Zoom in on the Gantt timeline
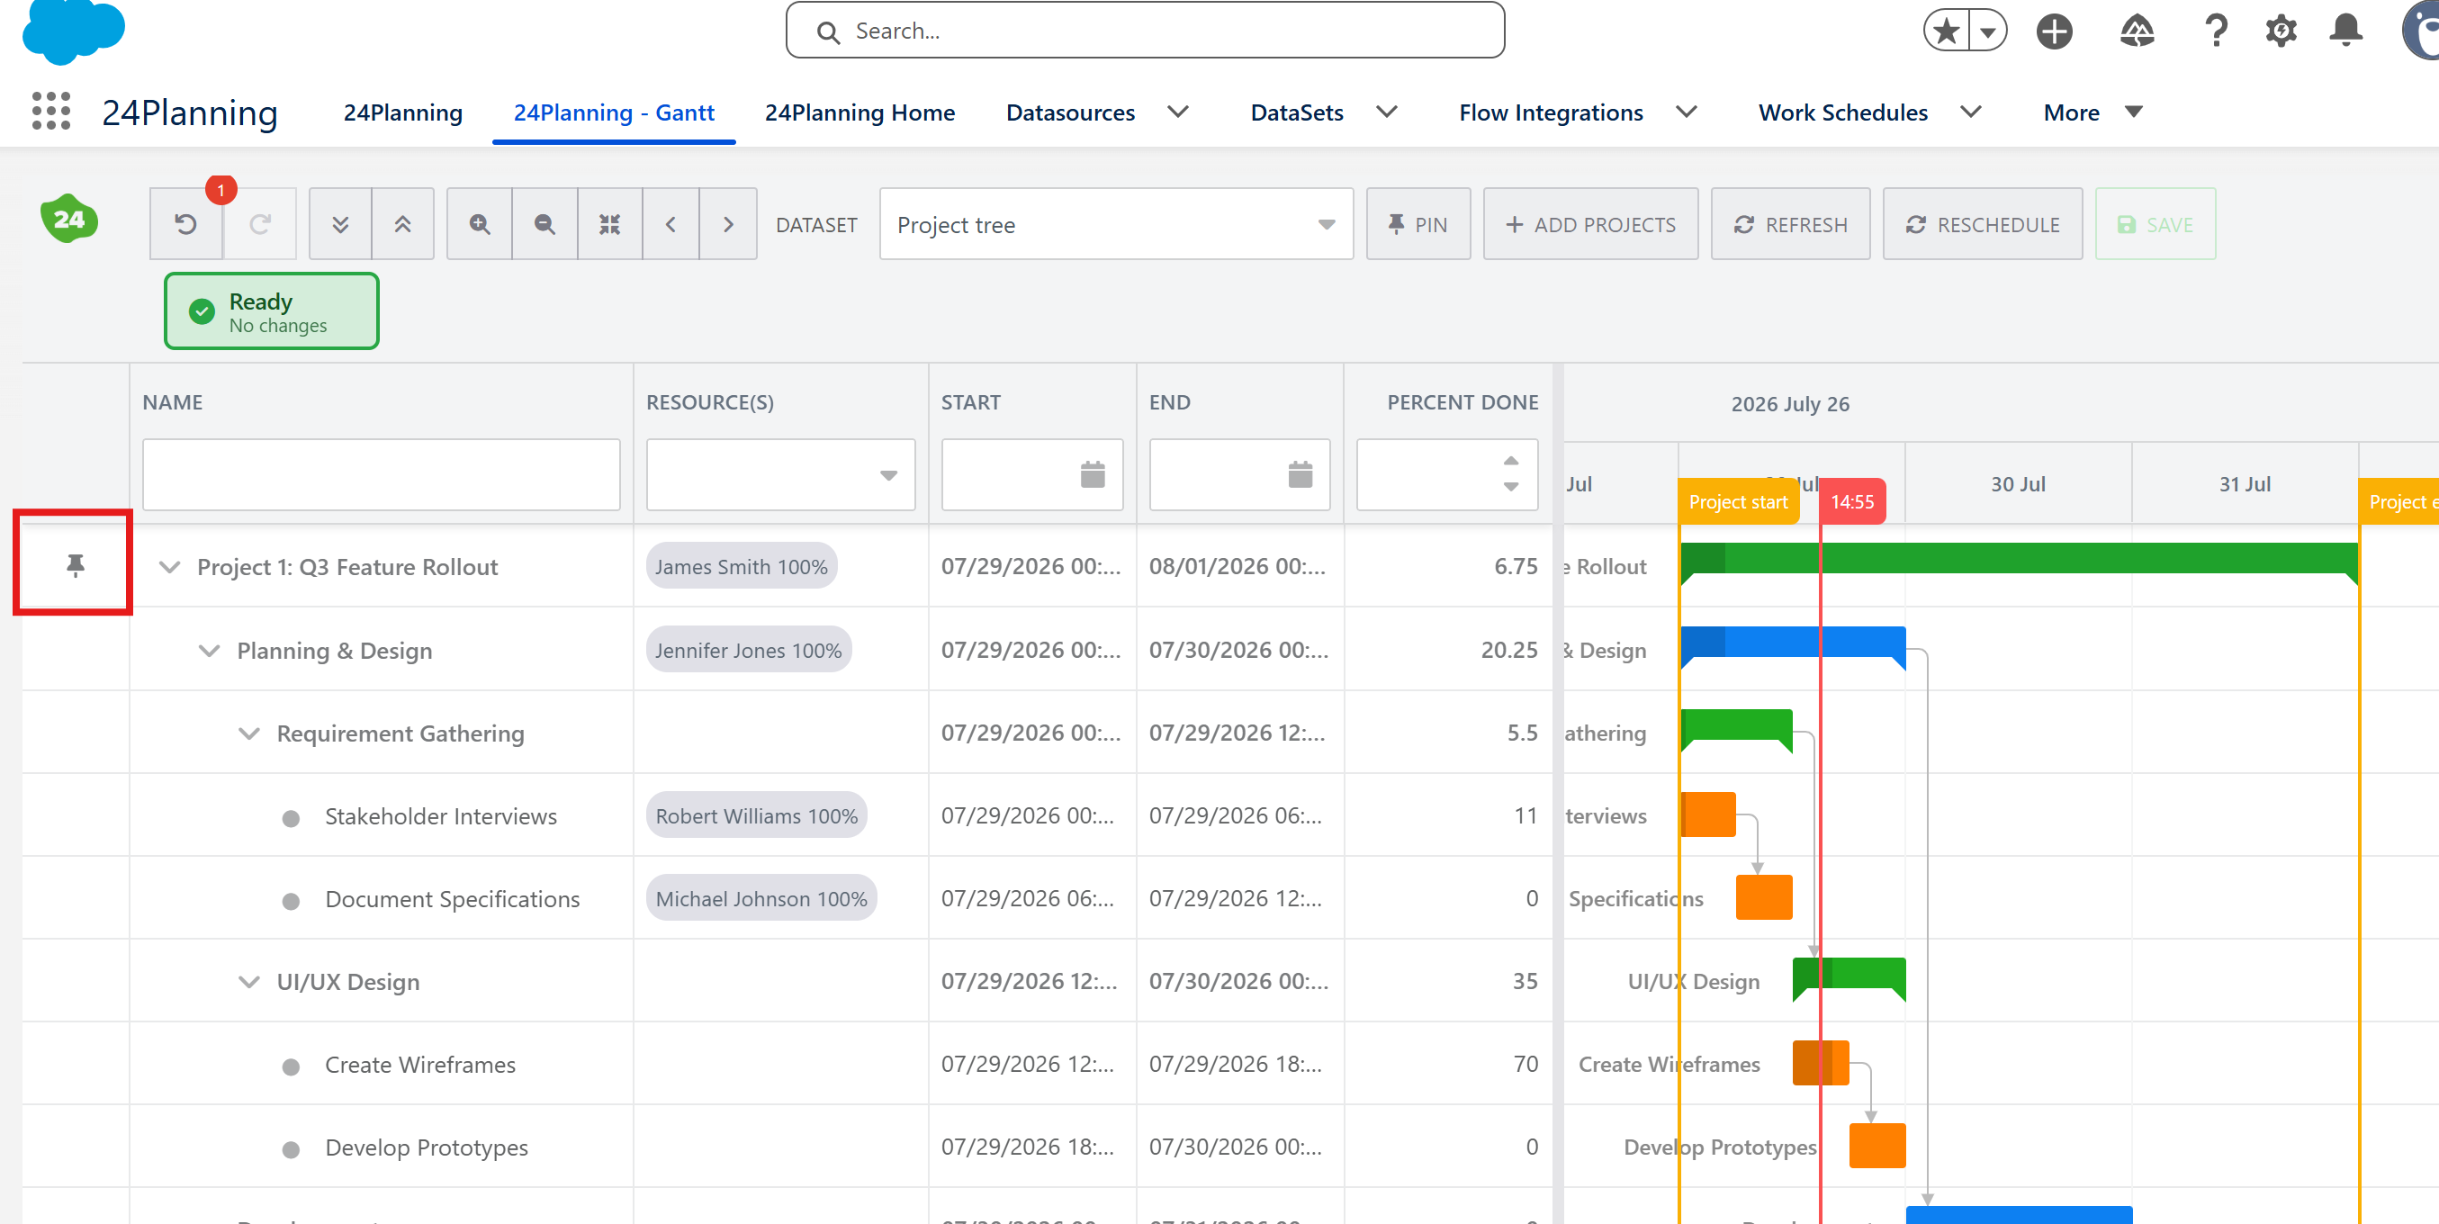Screen dimensions: 2439x1224 tap(480, 224)
